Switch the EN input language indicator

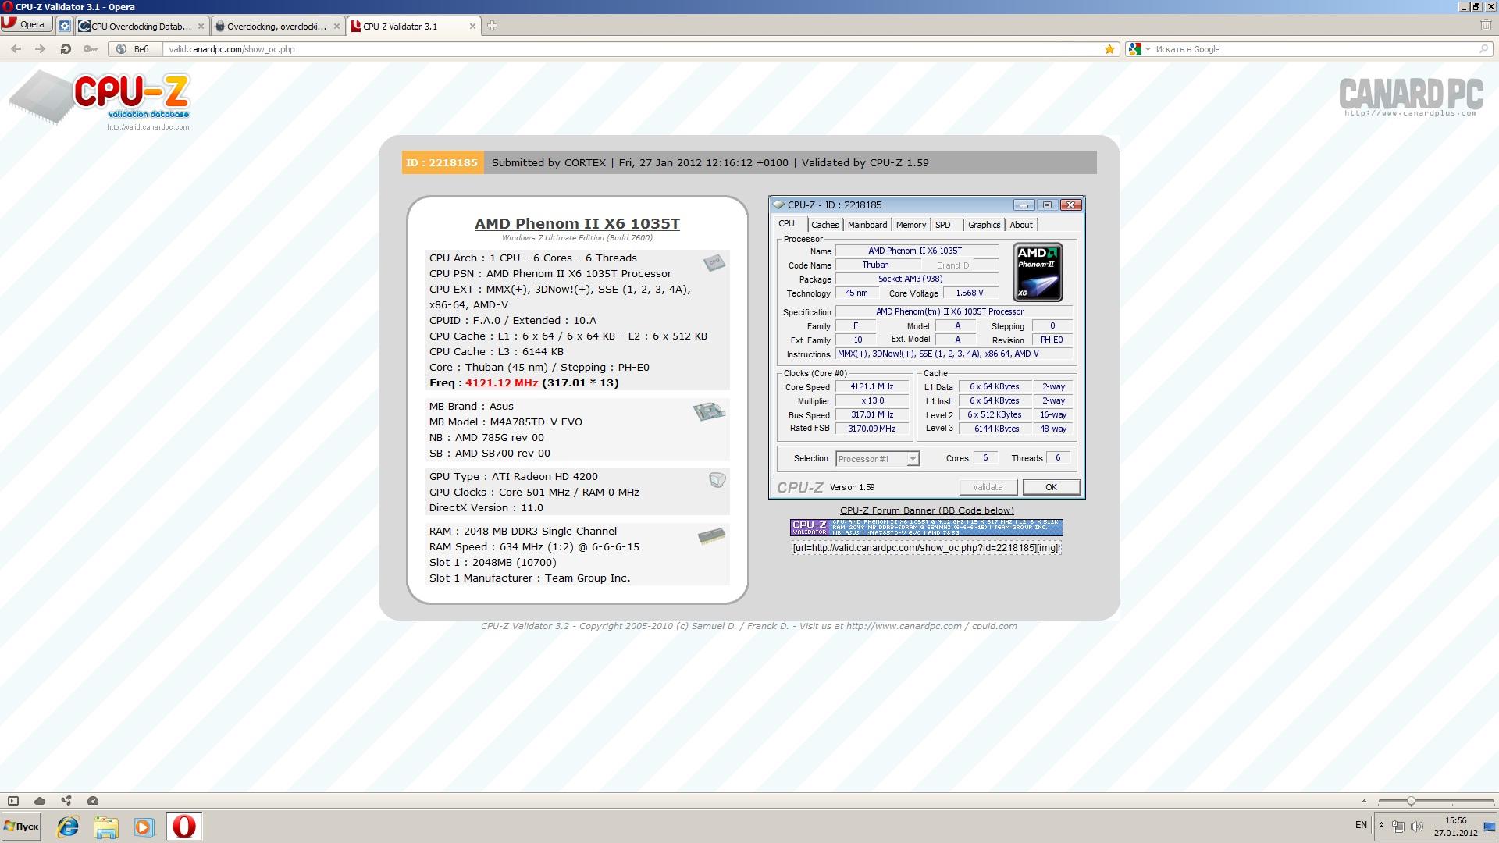[1361, 825]
